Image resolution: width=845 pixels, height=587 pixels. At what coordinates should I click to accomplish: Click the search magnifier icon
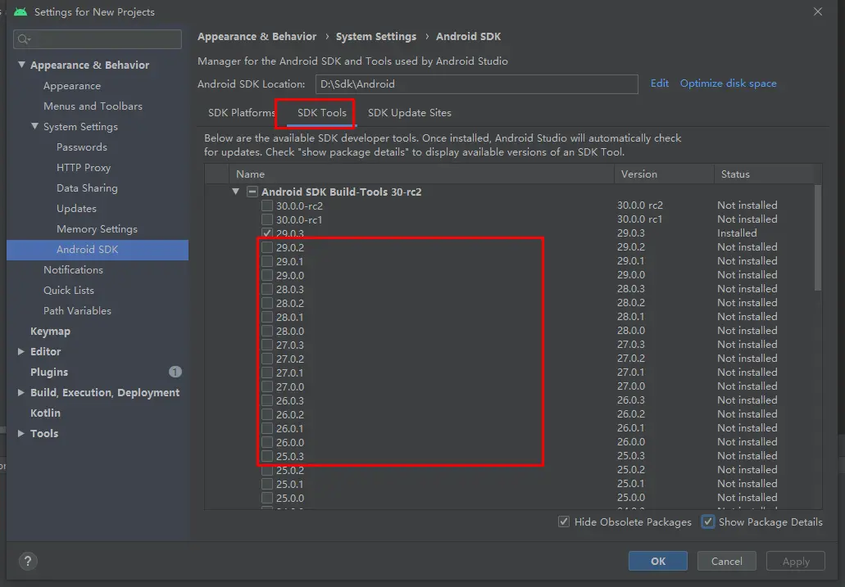tap(24, 39)
